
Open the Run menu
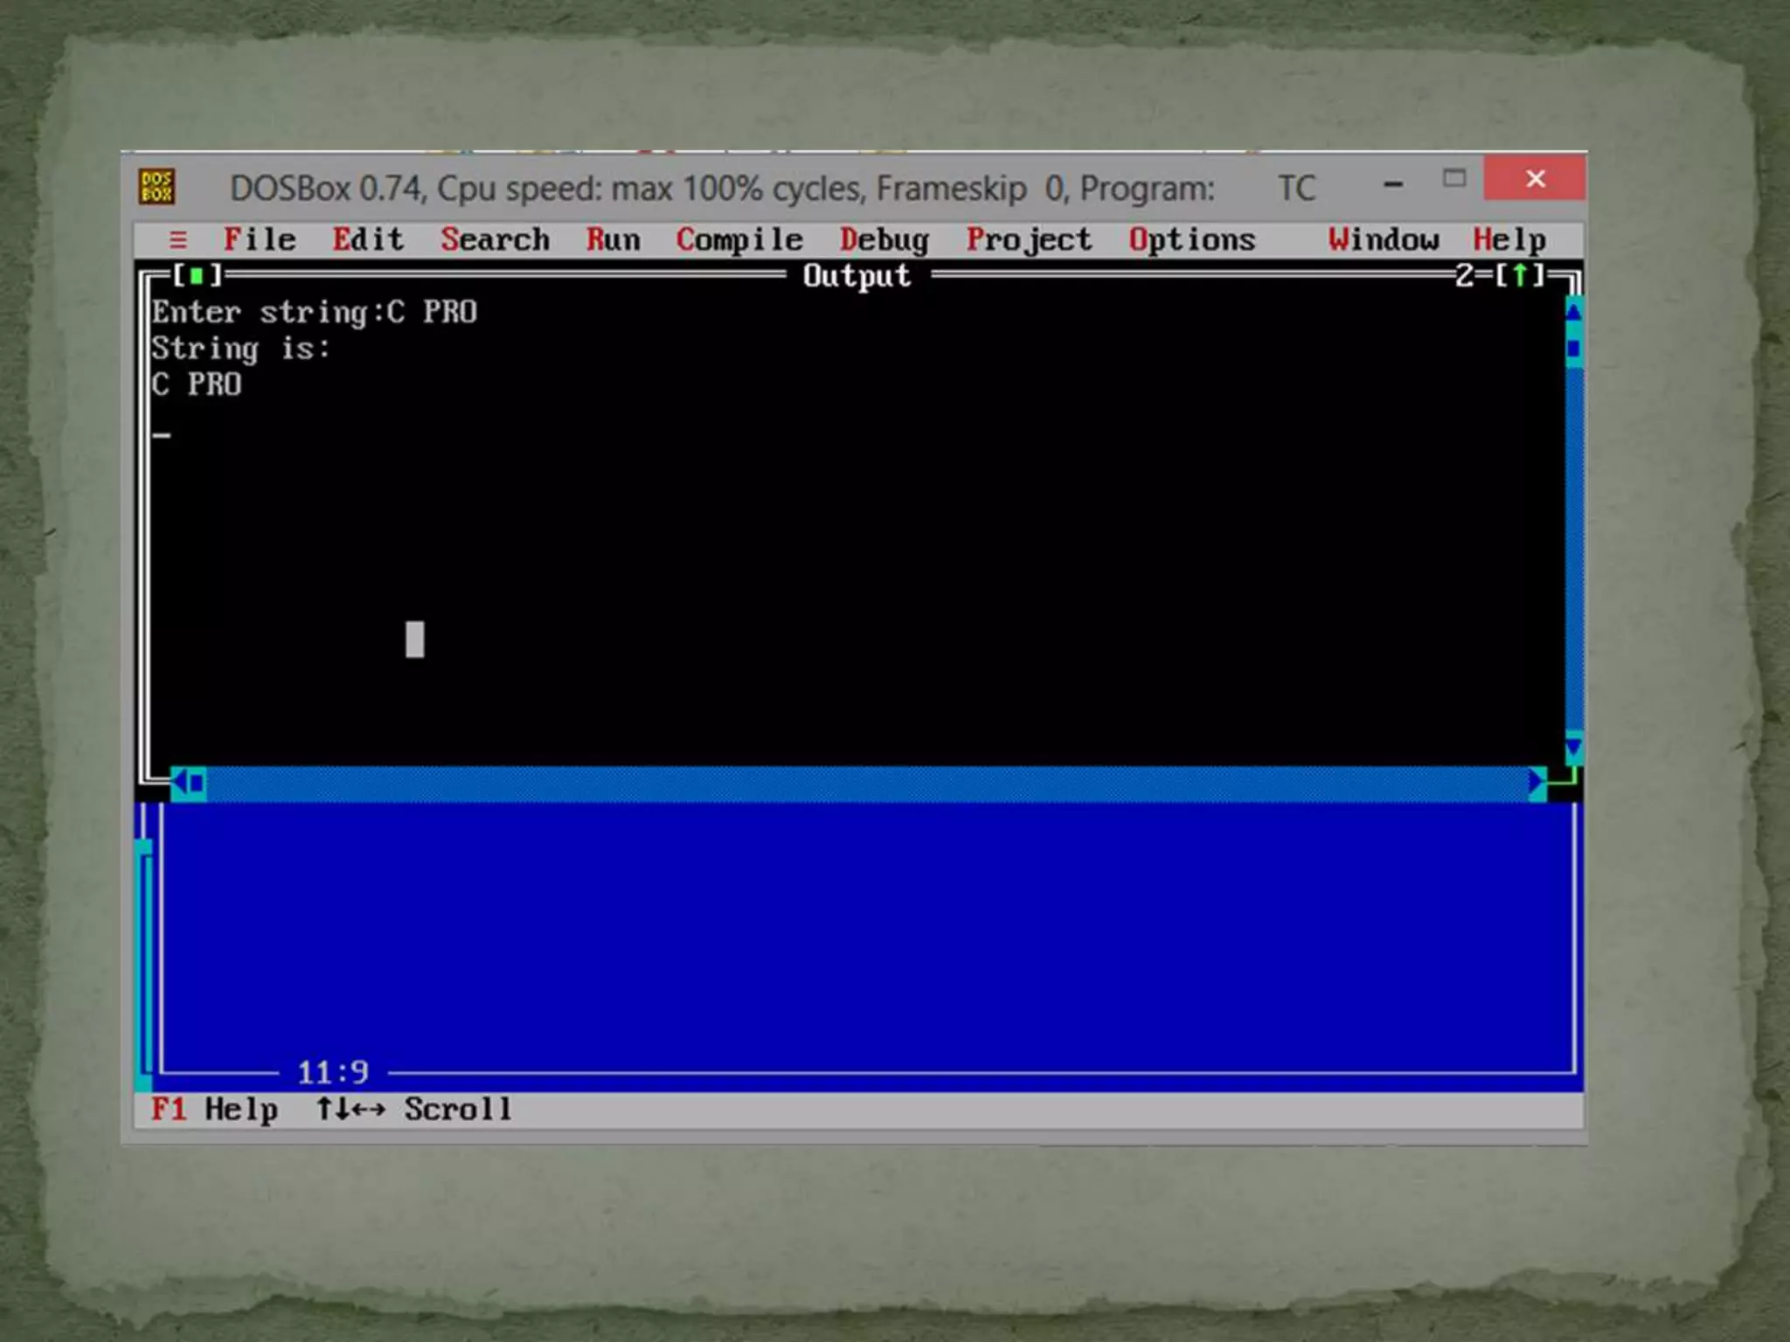pos(613,239)
